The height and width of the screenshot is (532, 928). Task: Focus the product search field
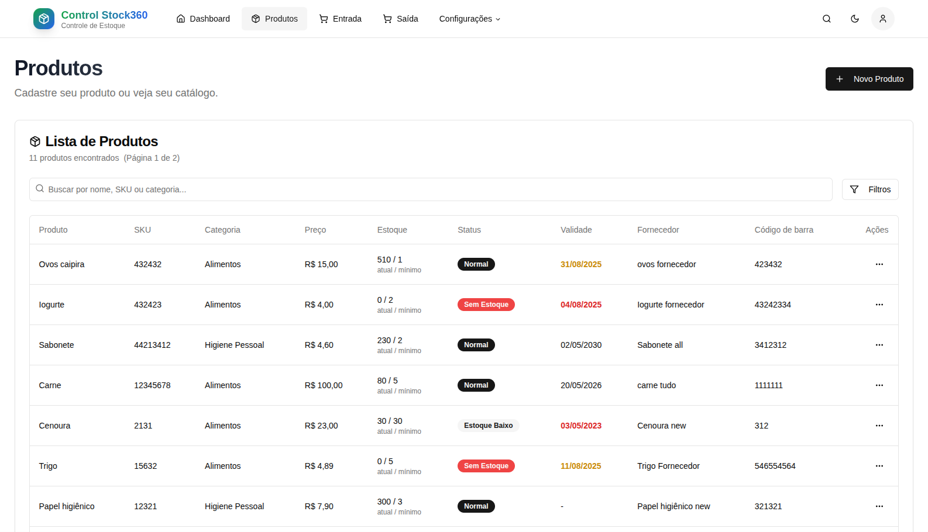coord(431,189)
